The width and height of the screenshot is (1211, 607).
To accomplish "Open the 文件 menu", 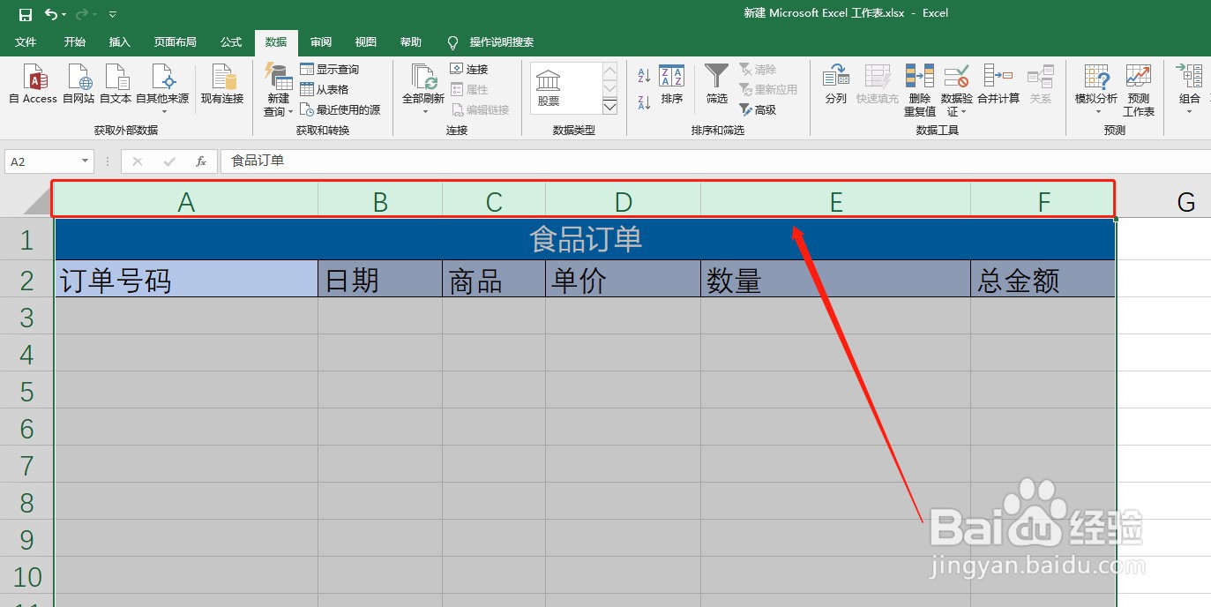I will coord(26,41).
